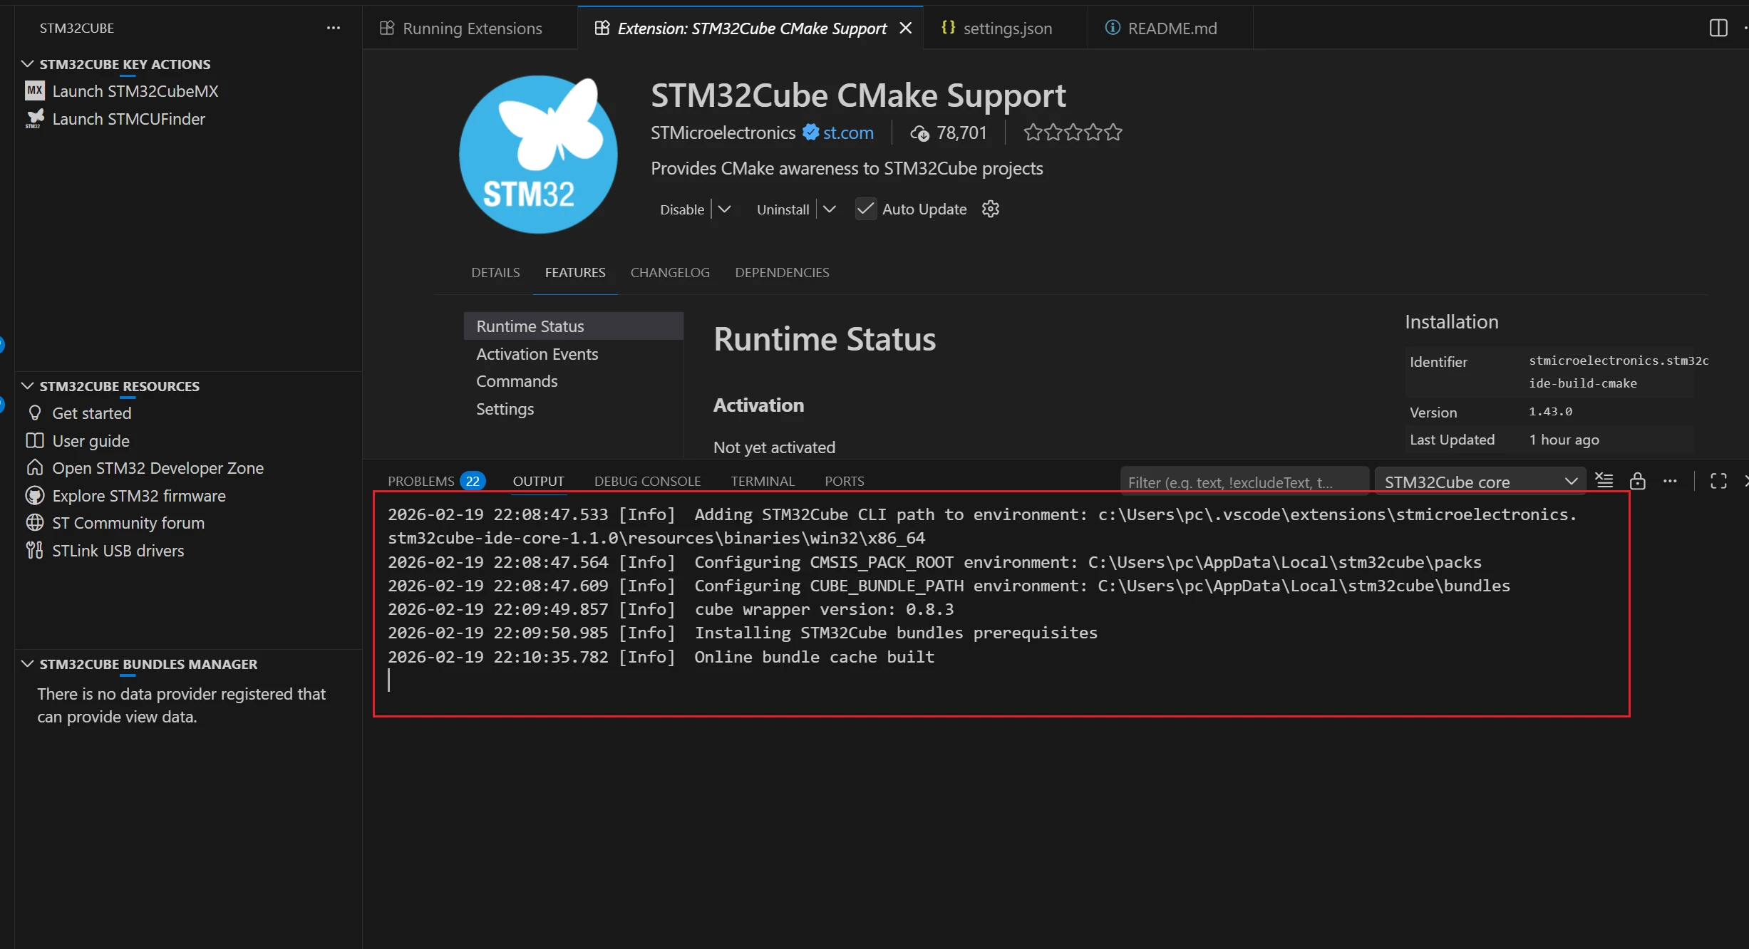The width and height of the screenshot is (1749, 949).
Task: Select Settings in features list
Action: tap(573, 409)
